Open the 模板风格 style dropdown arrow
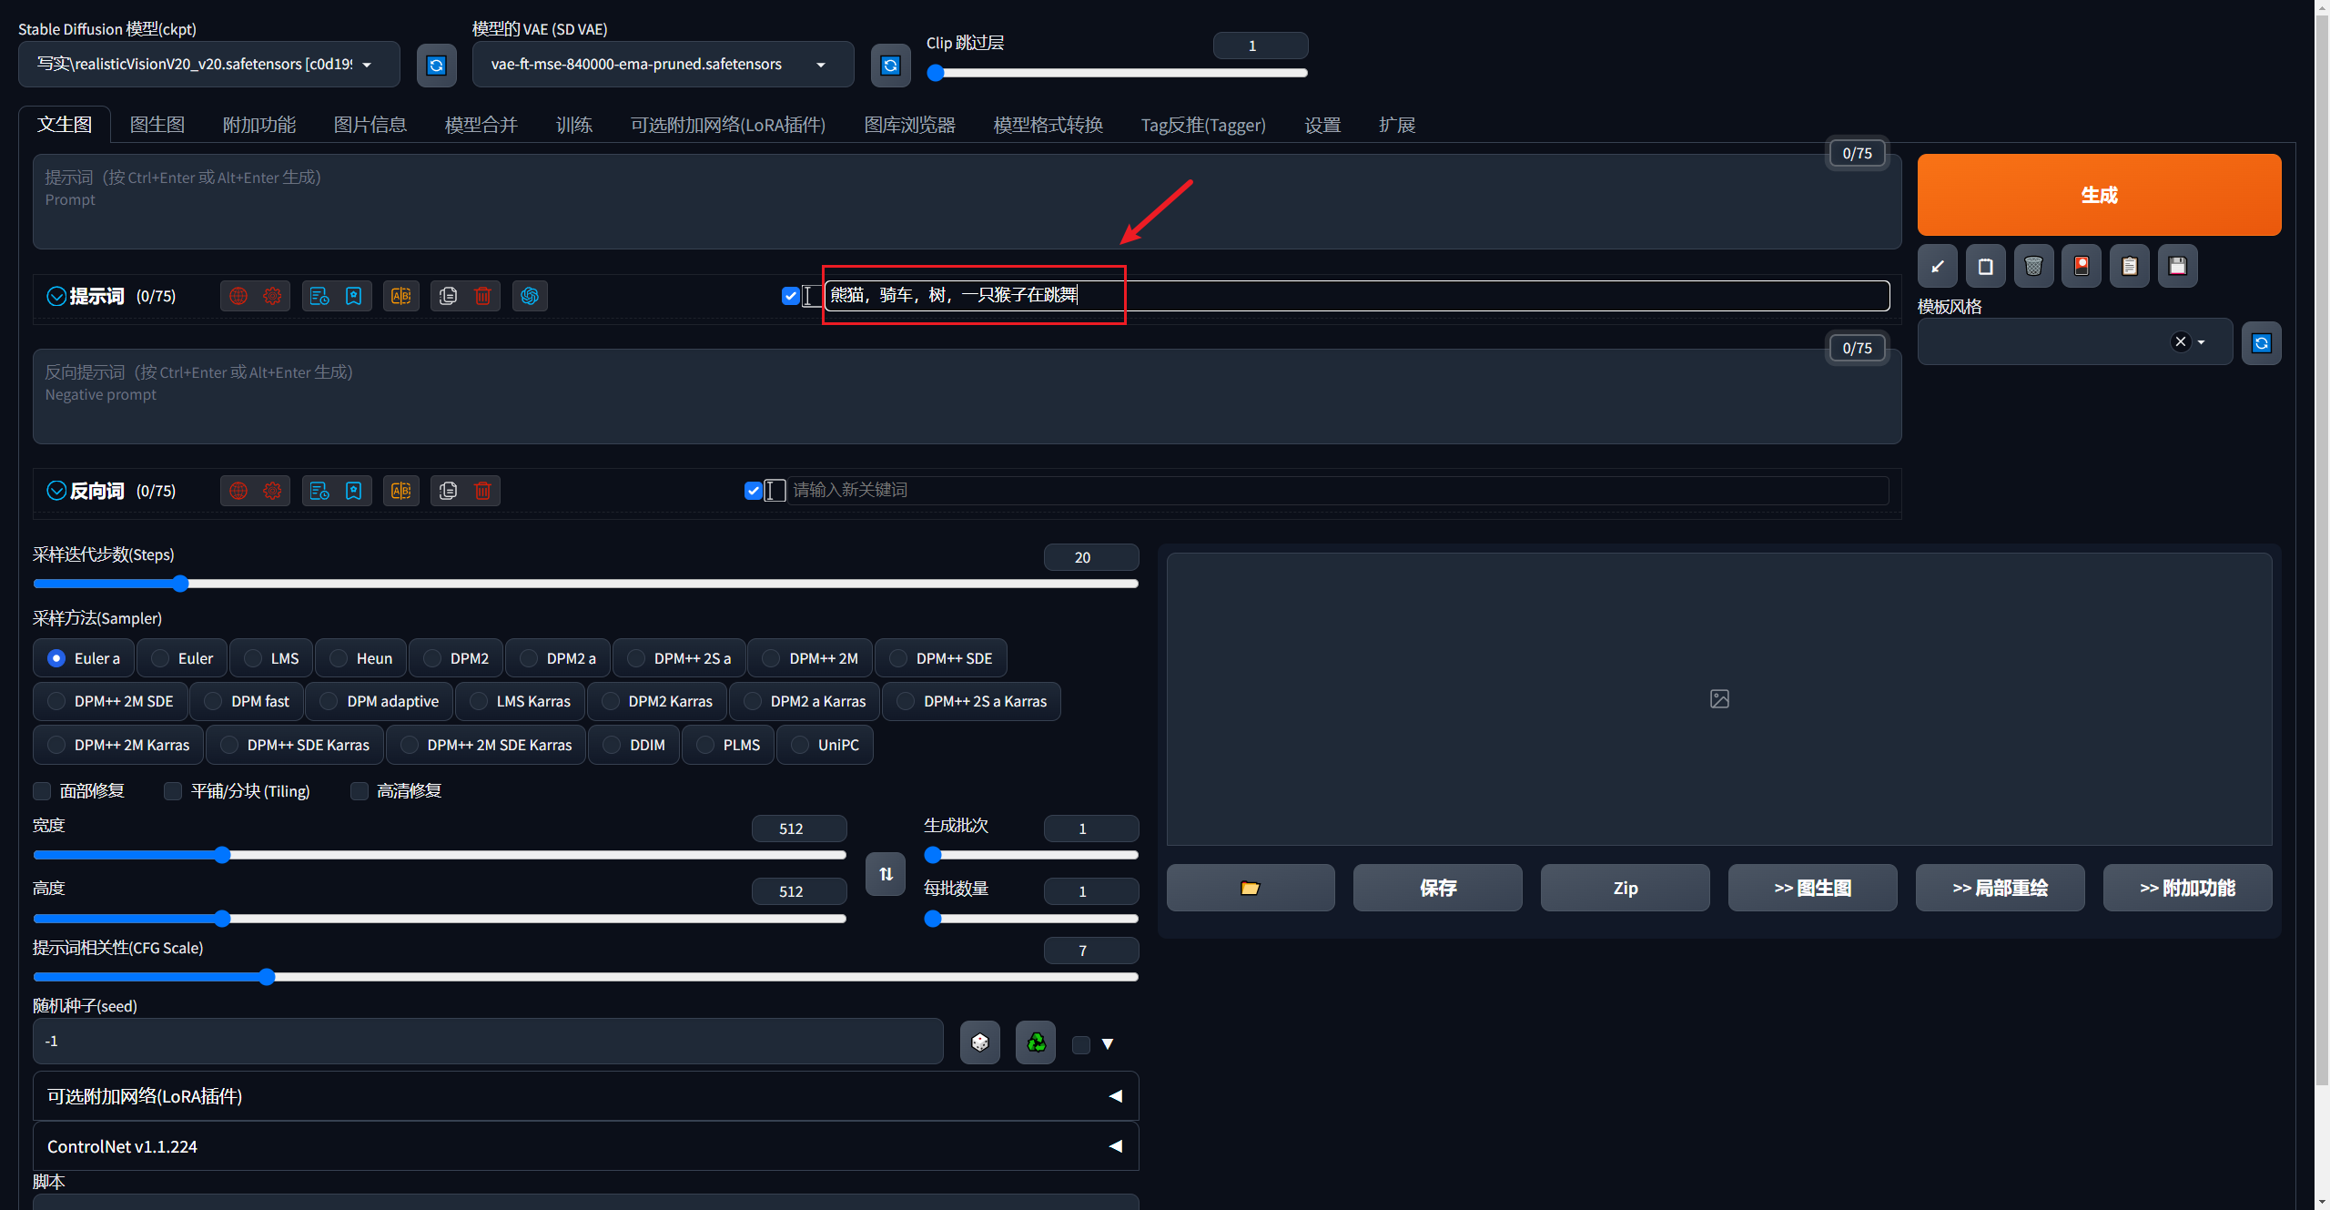The width and height of the screenshot is (2330, 1210). click(2202, 342)
